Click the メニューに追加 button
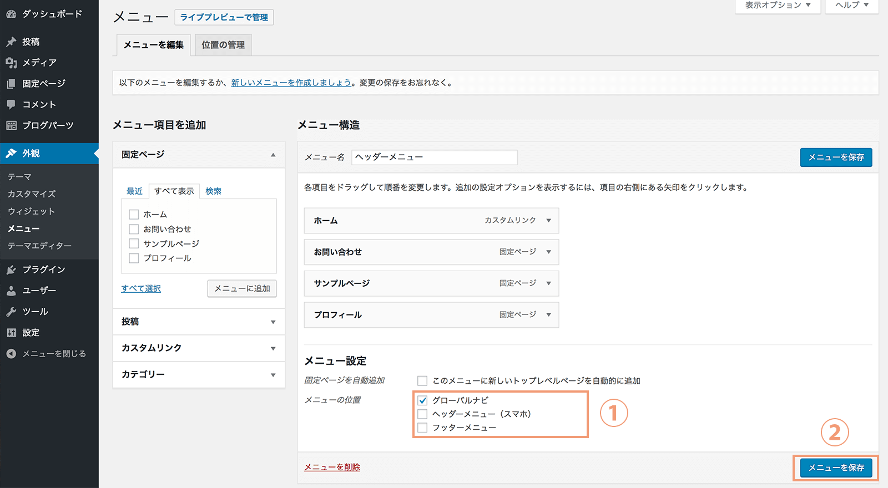The height and width of the screenshot is (488, 888). (242, 288)
